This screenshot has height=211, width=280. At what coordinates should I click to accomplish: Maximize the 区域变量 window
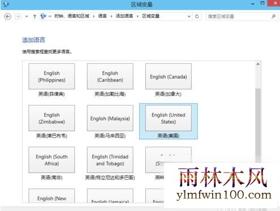click(x=262, y=3)
